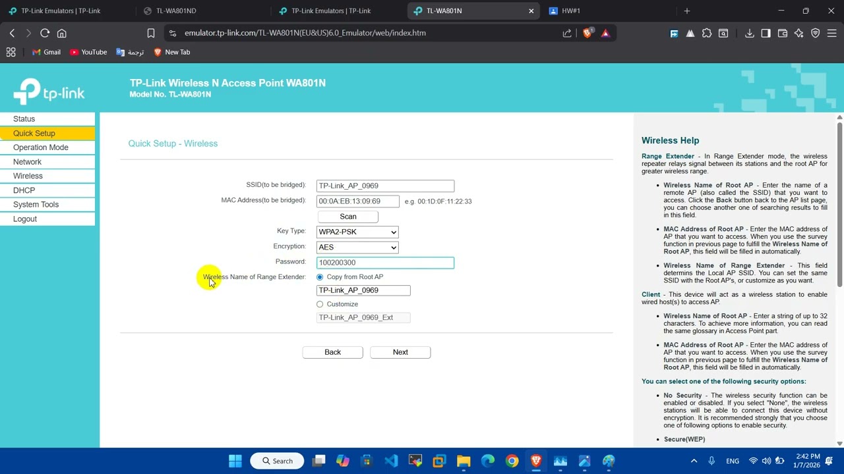The image size is (844, 474).
Task: Click the bookmark icon beside the URL
Action: pos(151,33)
